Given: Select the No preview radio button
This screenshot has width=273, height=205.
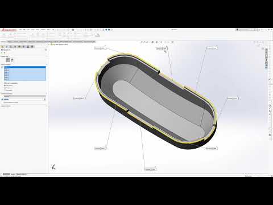Looking at the screenshot, I should pyautogui.click(x=5, y=90).
